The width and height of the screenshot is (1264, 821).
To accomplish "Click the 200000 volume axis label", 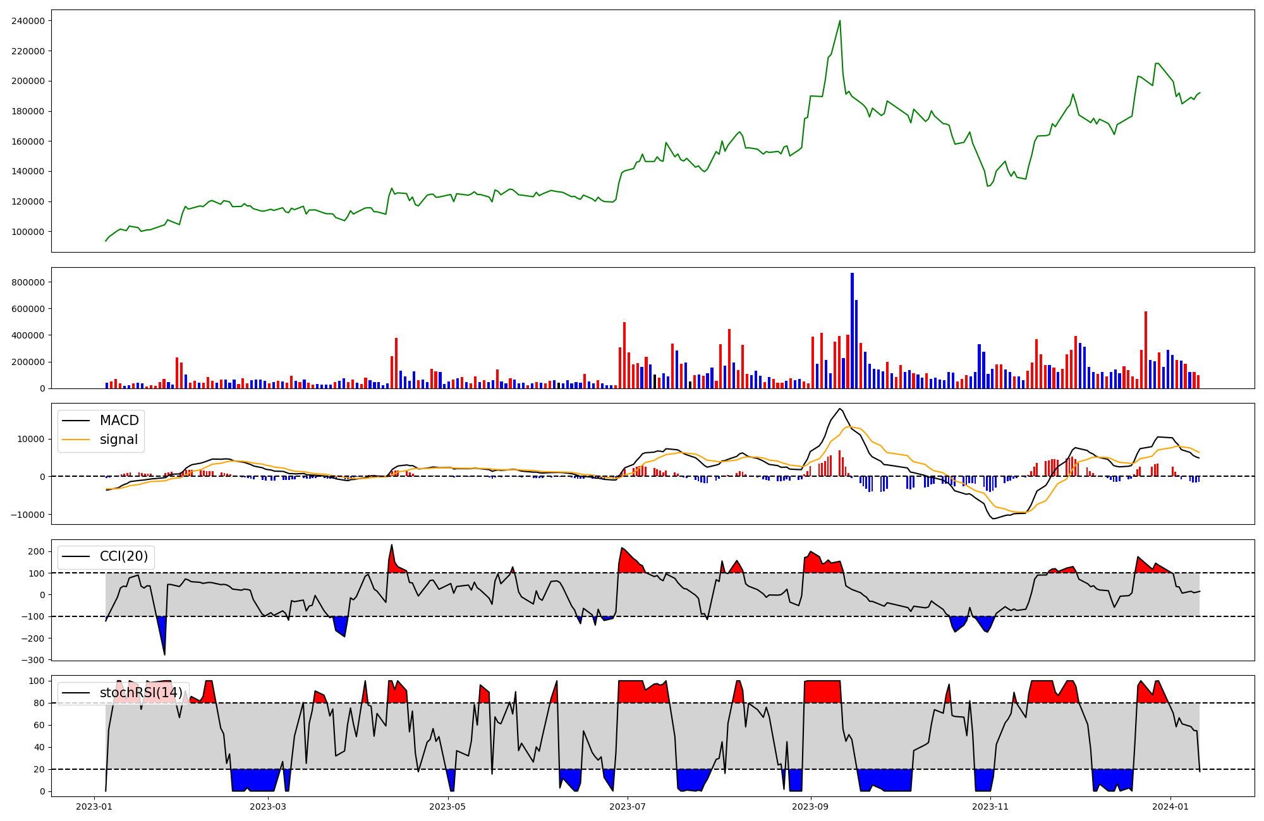I will coord(28,362).
